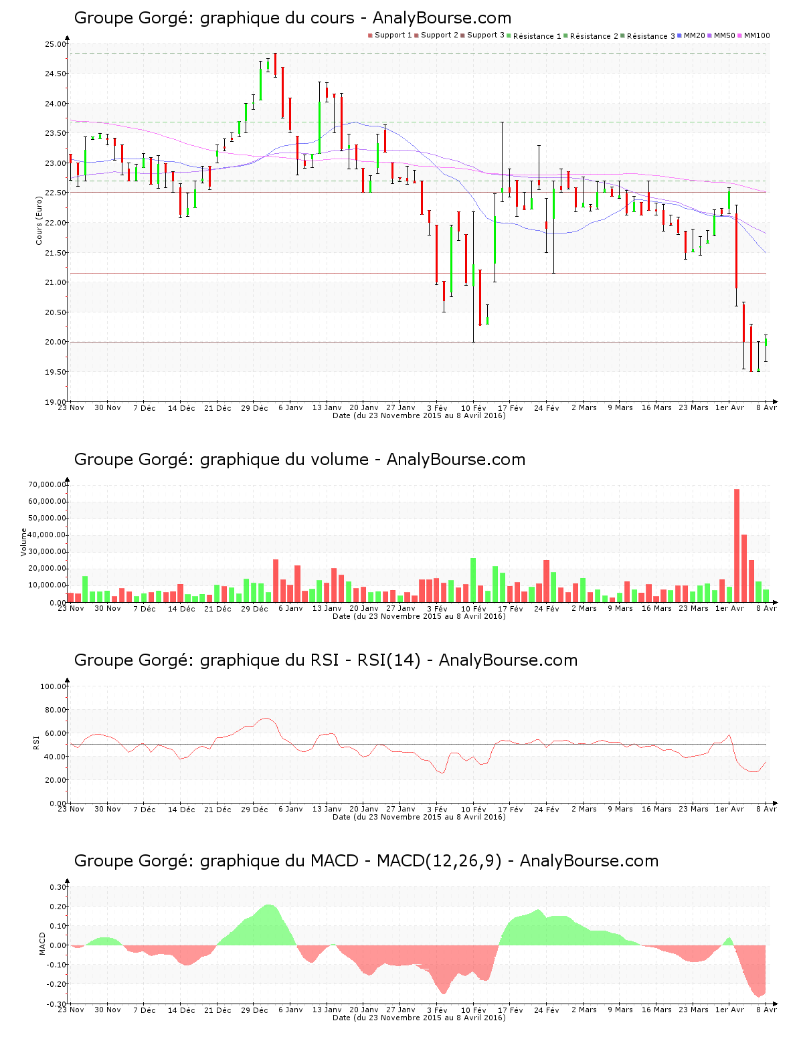Click the Résistance 1 green legend swatch
803x1037 pixels.
click(509, 35)
